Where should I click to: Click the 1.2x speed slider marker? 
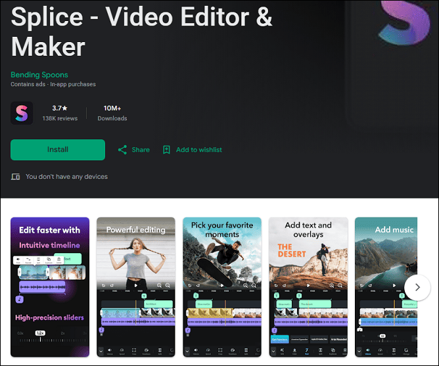pos(40,333)
